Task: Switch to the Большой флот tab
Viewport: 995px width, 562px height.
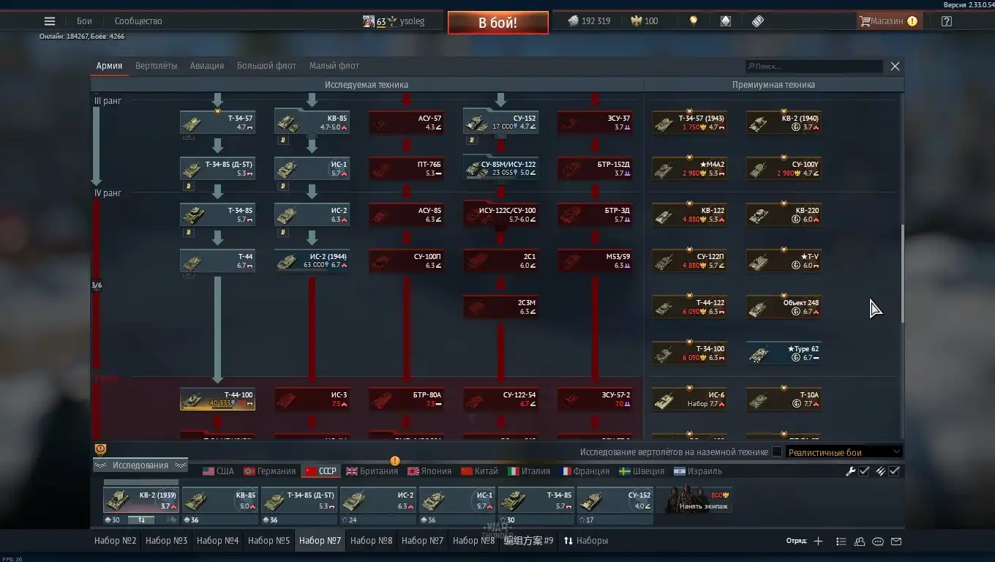Action: (266, 66)
